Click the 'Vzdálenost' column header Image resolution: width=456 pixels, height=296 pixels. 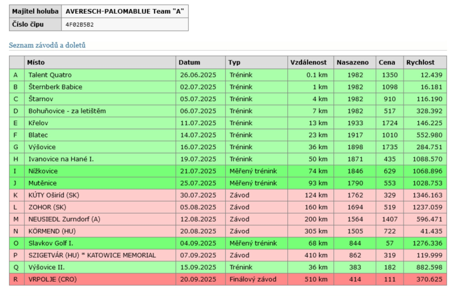[308, 62]
